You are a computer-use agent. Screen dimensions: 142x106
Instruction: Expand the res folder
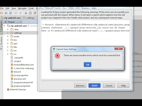[8, 51]
